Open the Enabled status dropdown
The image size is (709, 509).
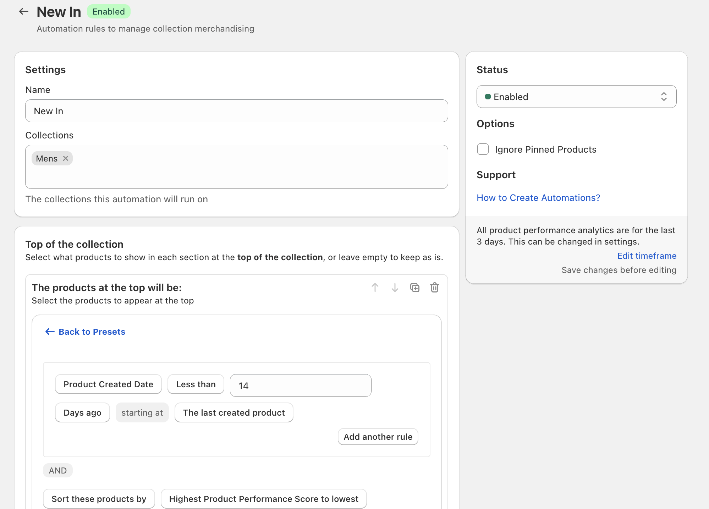pos(576,97)
